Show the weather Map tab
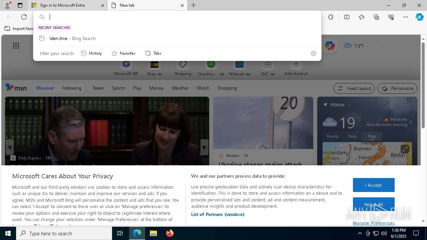The height and width of the screenshot is (240, 427). pos(372,136)
